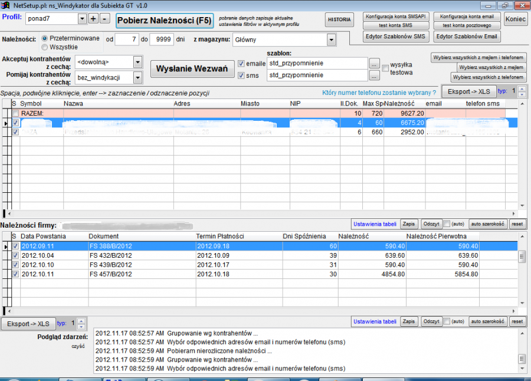
Task: Click Wybierz wszystkich z telefonem button
Action: (489, 77)
